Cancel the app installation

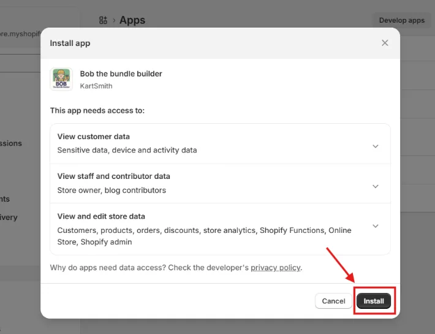tap(333, 301)
